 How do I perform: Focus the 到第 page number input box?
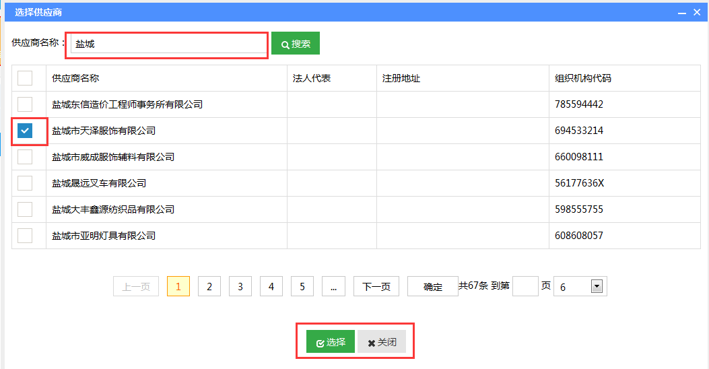[x=525, y=286]
